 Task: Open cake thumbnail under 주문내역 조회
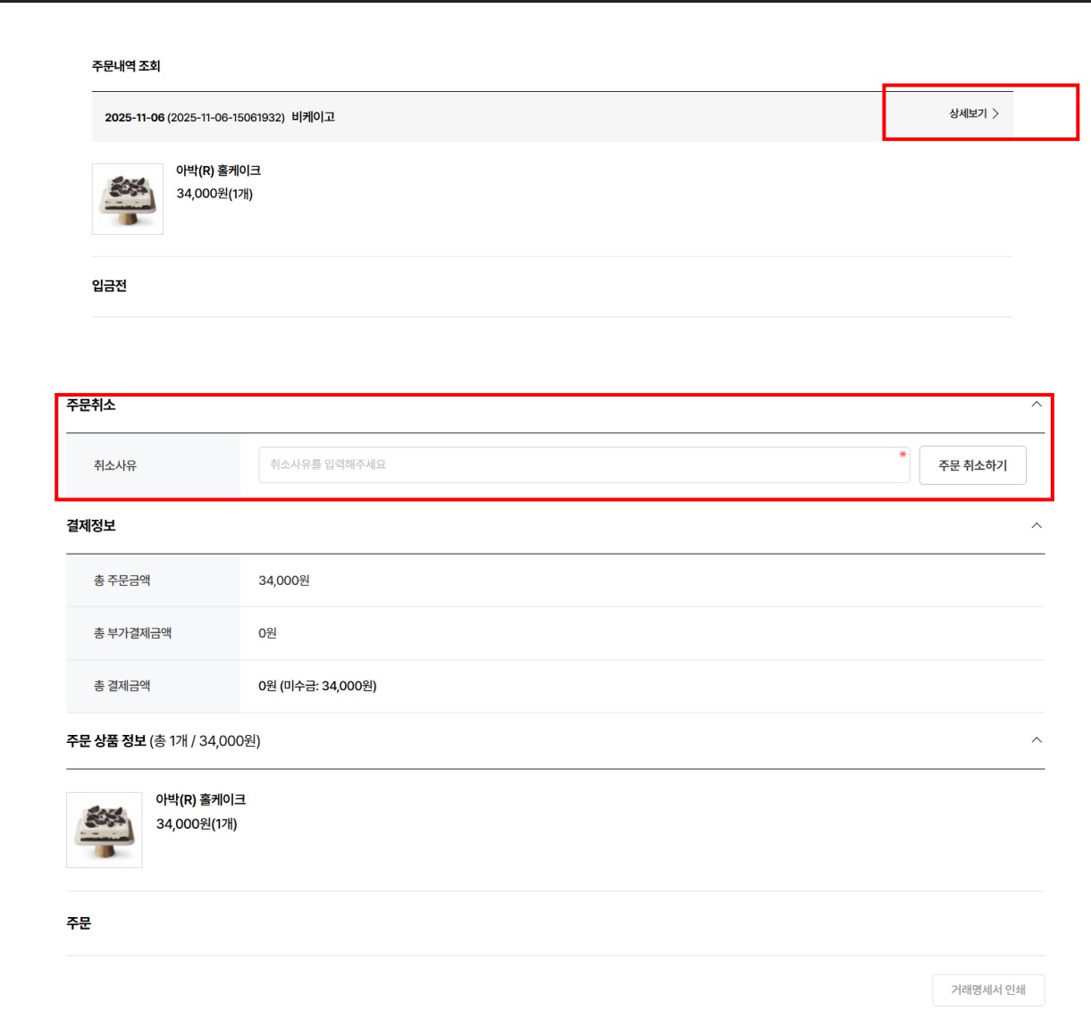128,199
